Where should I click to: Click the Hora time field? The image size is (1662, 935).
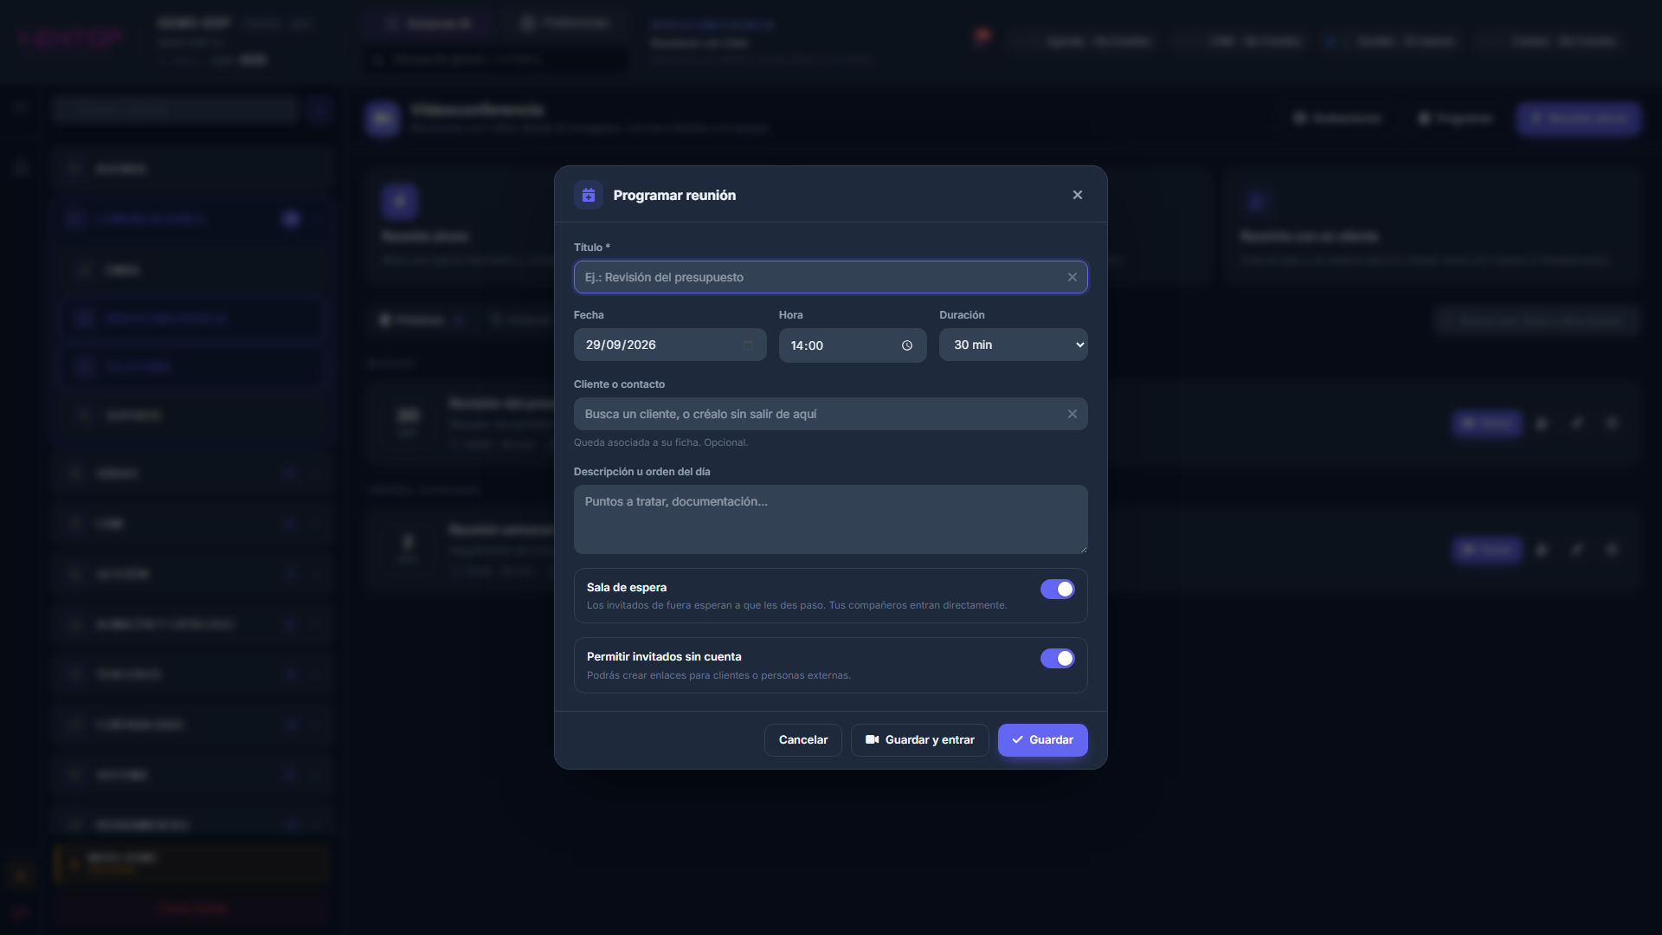(853, 345)
